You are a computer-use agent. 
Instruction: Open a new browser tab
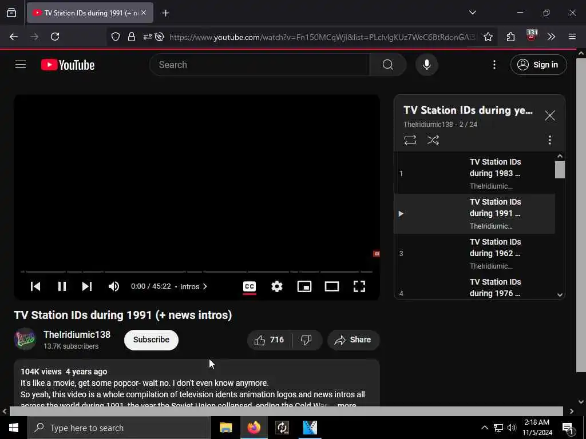165,13
